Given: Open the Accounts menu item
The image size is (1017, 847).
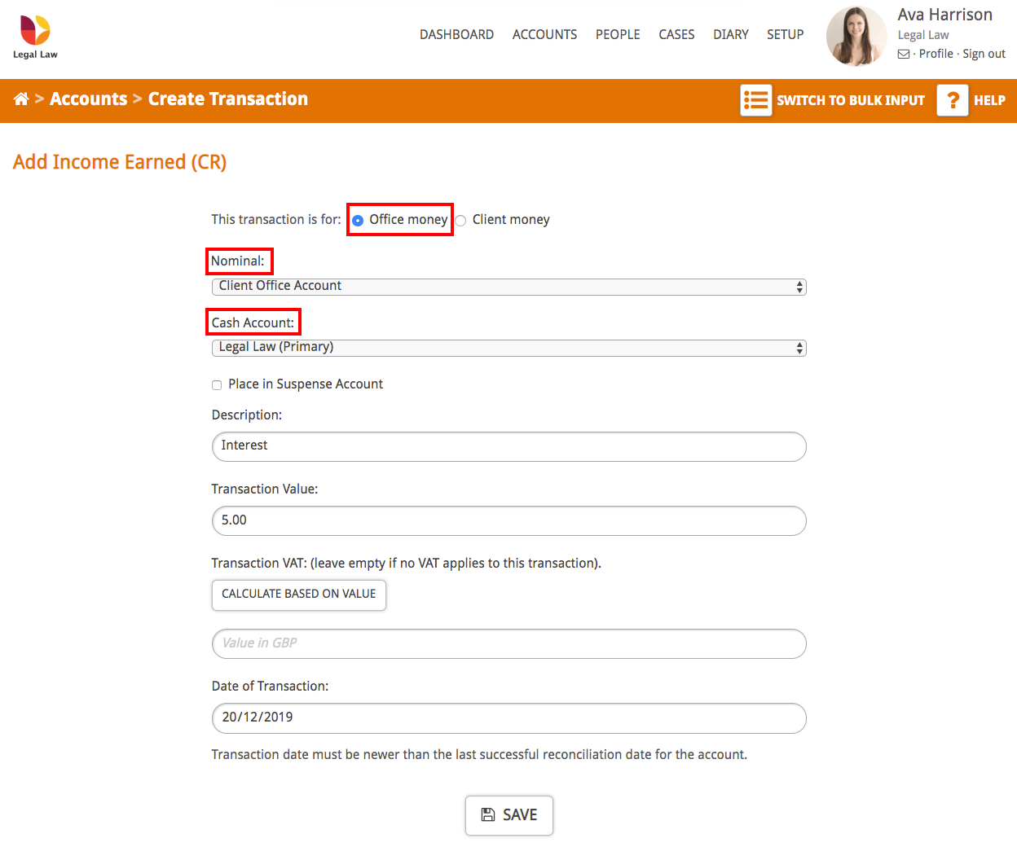Looking at the screenshot, I should 544,34.
